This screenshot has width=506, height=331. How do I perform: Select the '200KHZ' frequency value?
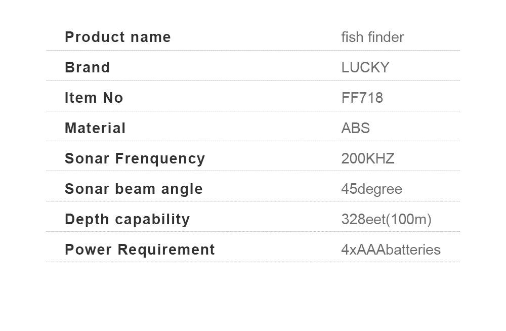click(x=368, y=158)
